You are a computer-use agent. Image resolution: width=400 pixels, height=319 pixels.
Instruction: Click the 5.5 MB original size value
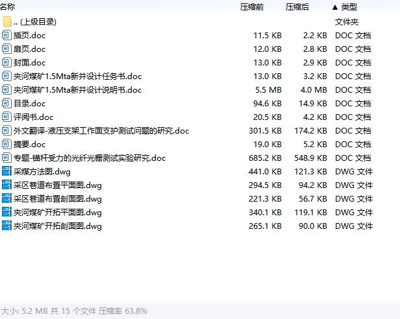[268, 90]
